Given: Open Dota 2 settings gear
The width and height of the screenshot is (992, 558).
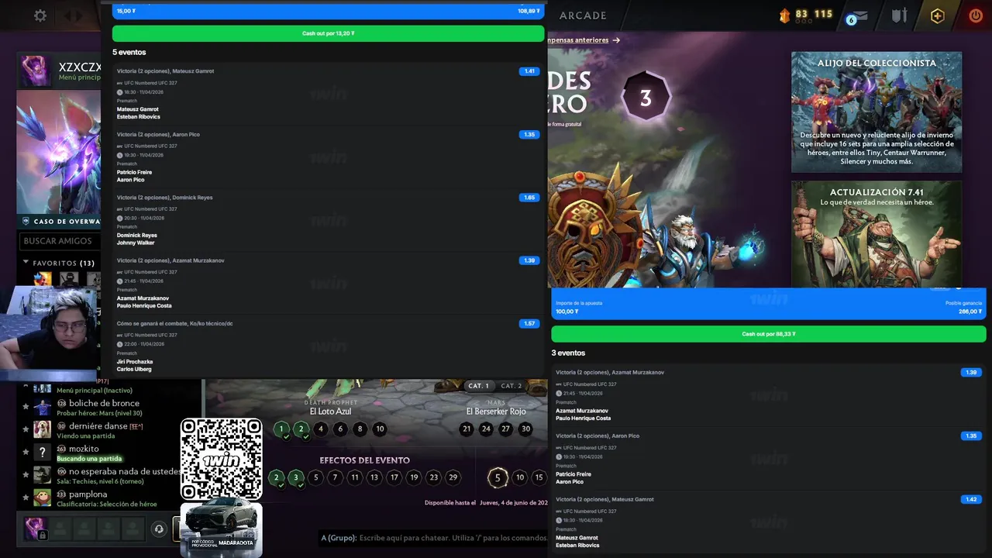Looking at the screenshot, I should coord(40,15).
